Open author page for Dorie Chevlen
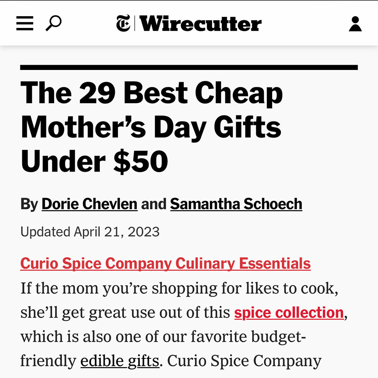 tap(89, 204)
